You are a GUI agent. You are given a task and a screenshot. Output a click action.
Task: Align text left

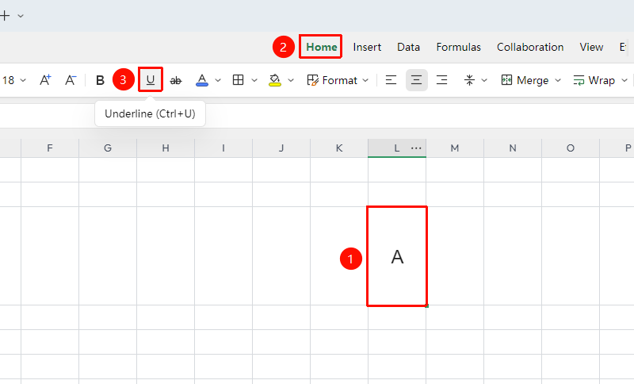[391, 80]
